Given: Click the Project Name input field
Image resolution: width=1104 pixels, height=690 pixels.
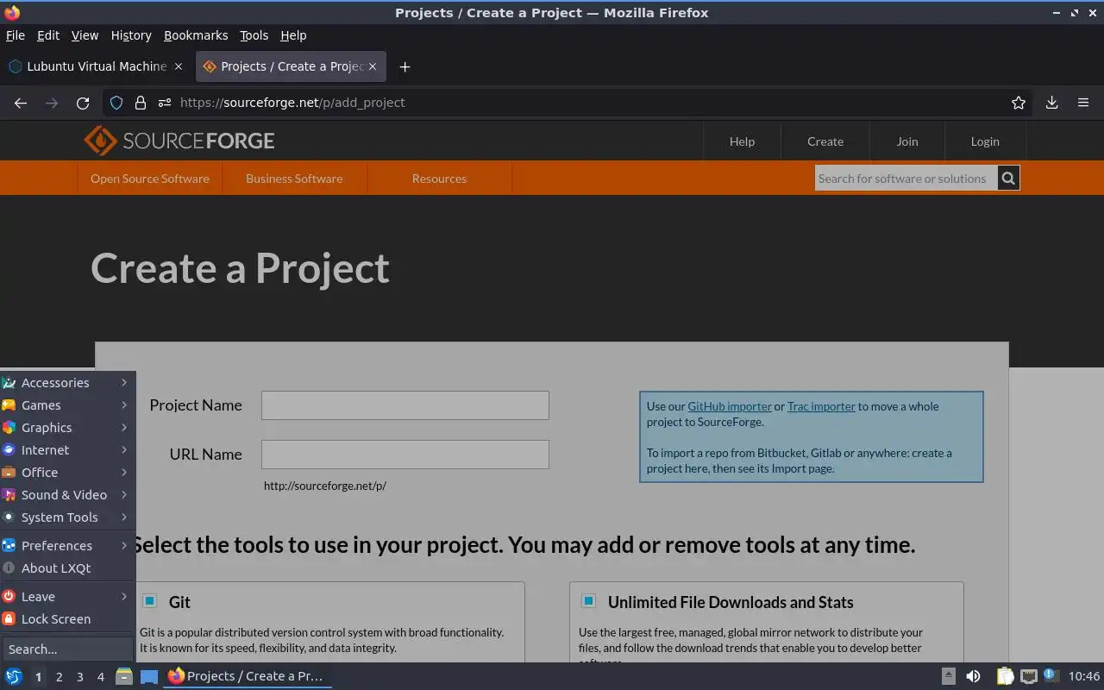Looking at the screenshot, I should pyautogui.click(x=405, y=405).
